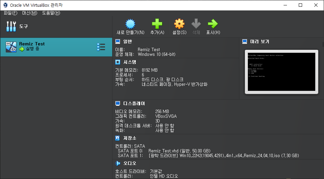
Task: Maximize the VirtualBox manager window
Action: tap(300, 5)
